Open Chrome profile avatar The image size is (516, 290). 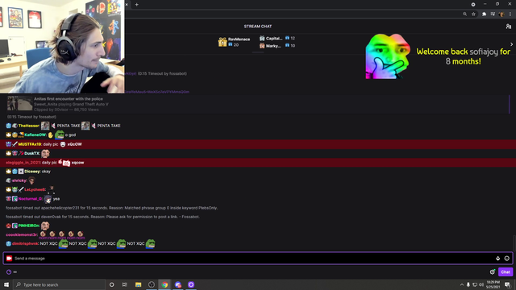tap(501, 14)
